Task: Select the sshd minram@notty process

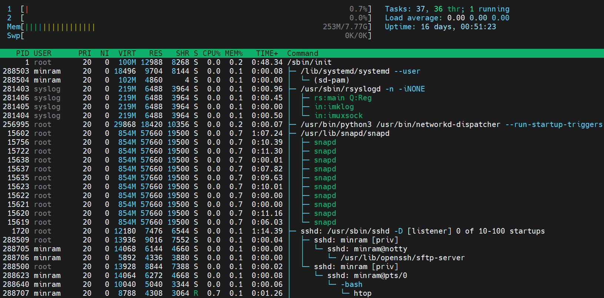Action: click(x=302, y=249)
